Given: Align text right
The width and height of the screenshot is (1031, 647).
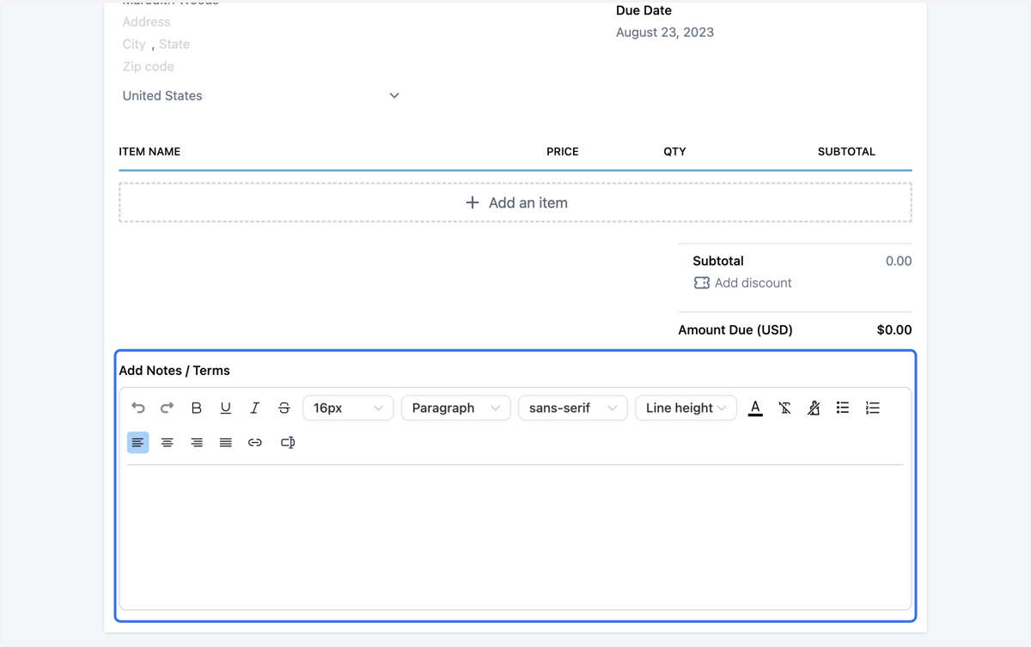Looking at the screenshot, I should click(x=197, y=442).
